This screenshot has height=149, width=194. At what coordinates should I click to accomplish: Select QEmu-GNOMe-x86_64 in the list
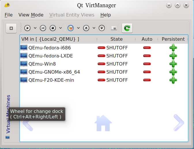point(104,72)
